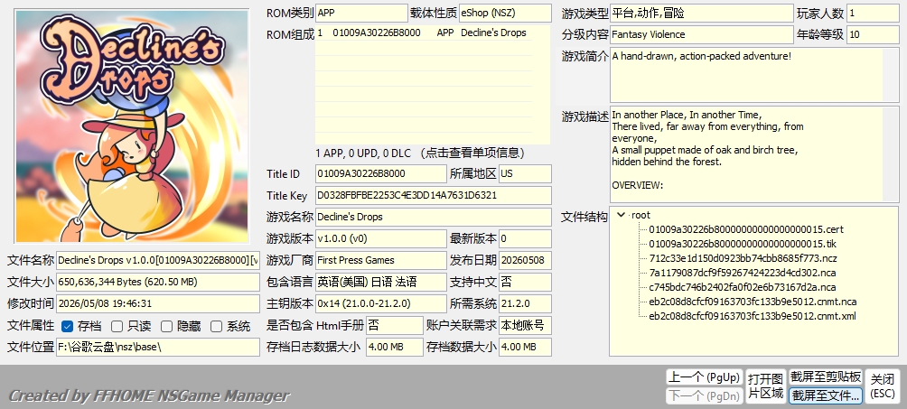Click the 所属地区 region field showing US
Image resolution: width=907 pixels, height=409 pixels.
tap(525, 173)
